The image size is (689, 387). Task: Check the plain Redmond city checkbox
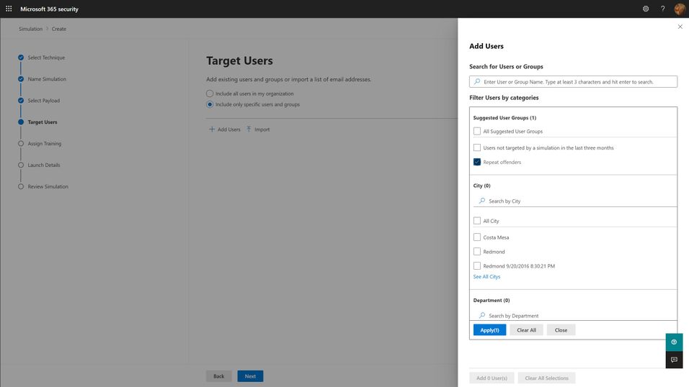coord(477,252)
